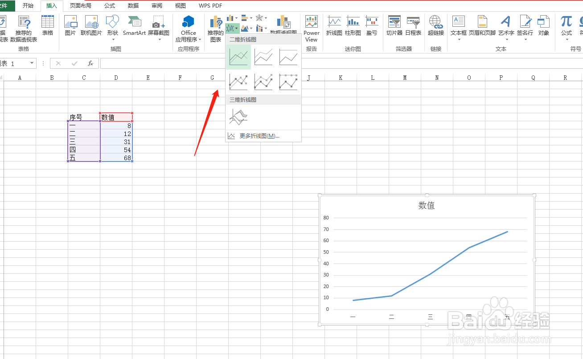The width and height of the screenshot is (583, 359).
Task: Select the cell containing 68
Action: 116,158
